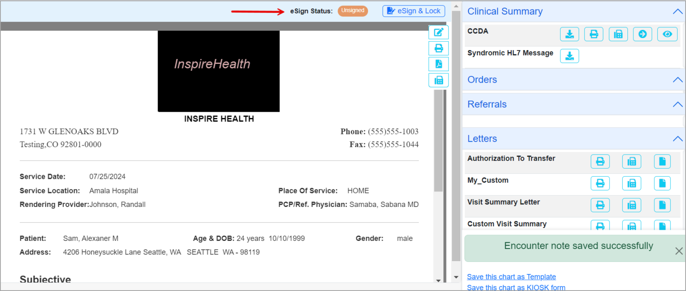Collapse the Letters section
This screenshot has height=291, width=686.
coord(678,139)
